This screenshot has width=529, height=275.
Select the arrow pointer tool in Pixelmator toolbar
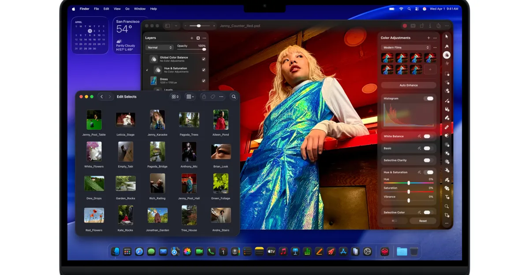point(447,37)
